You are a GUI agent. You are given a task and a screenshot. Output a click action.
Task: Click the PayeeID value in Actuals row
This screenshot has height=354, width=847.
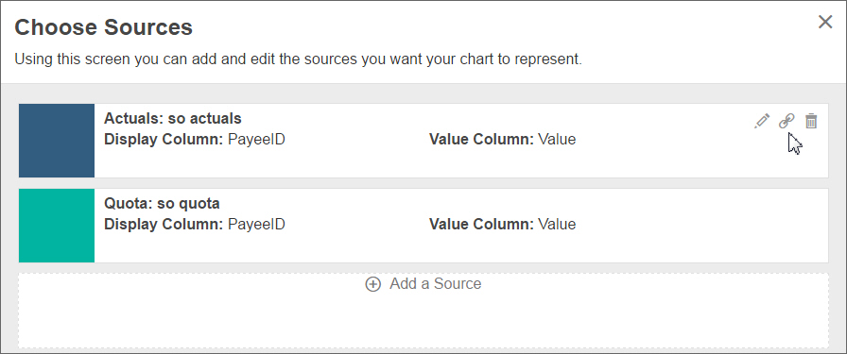(256, 139)
